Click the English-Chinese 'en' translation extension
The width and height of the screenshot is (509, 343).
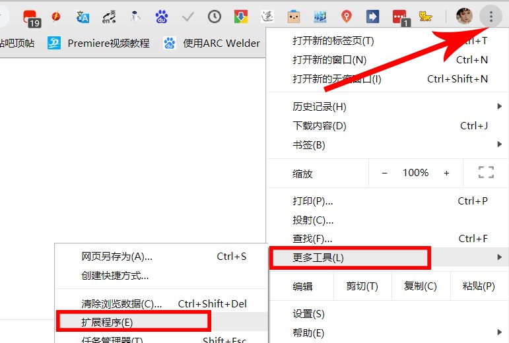pyautogui.click(x=109, y=17)
